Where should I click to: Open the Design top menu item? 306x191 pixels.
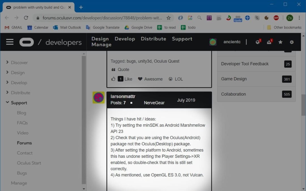pyautogui.click(x=100, y=39)
